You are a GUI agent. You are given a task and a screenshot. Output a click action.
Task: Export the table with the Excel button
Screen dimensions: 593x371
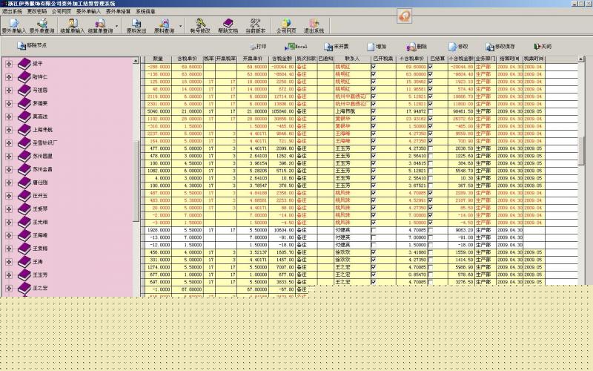coord(296,47)
